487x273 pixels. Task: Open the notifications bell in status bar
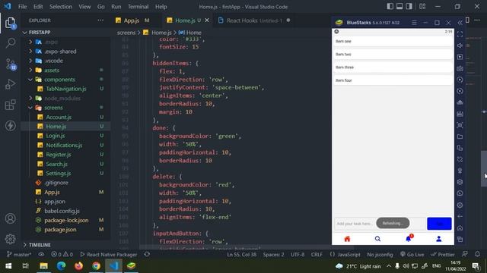pyautogui.click(x=477, y=254)
